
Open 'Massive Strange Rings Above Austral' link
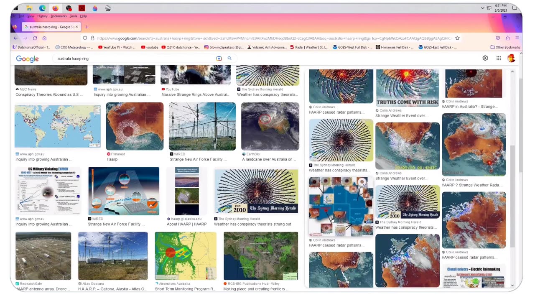point(195,94)
